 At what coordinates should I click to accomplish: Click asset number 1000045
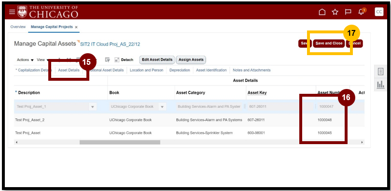point(325,133)
